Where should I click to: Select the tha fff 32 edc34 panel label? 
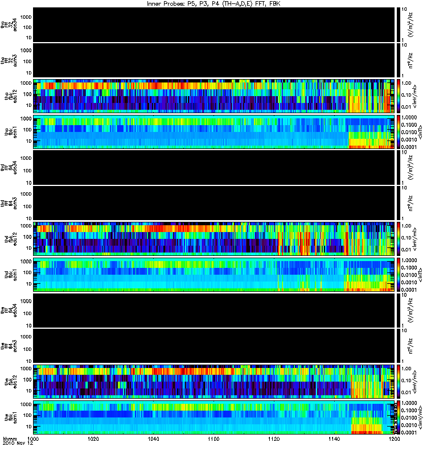point(9,25)
